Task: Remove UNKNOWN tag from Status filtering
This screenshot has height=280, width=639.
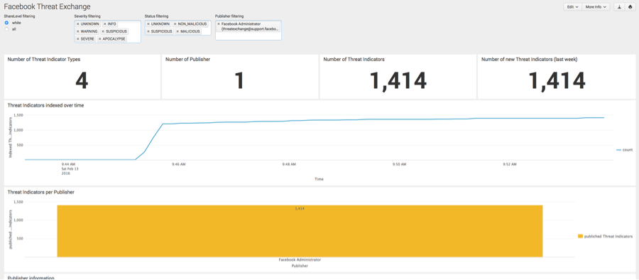Action: (148, 24)
